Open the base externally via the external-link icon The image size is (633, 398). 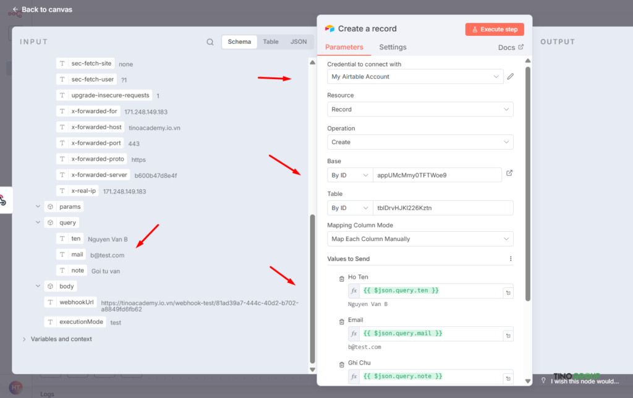click(509, 174)
